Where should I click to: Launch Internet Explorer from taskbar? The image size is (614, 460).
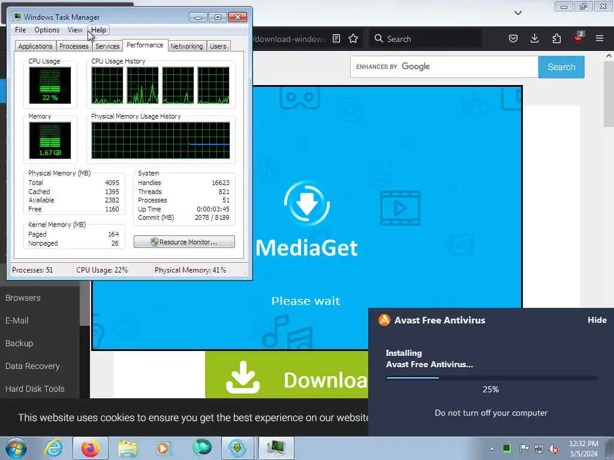tap(53, 448)
